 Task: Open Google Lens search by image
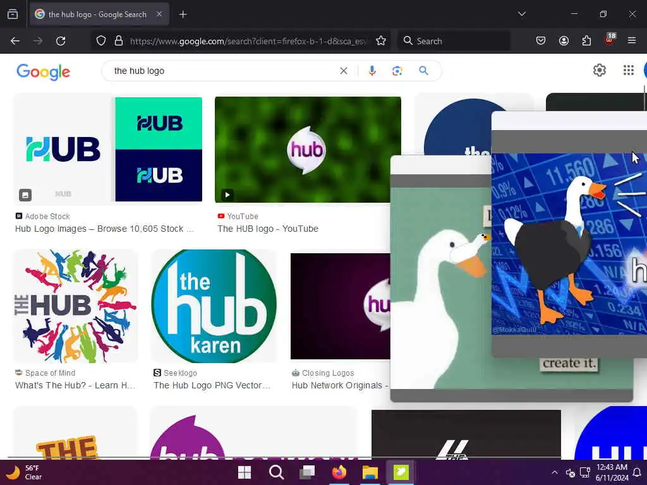tap(397, 71)
